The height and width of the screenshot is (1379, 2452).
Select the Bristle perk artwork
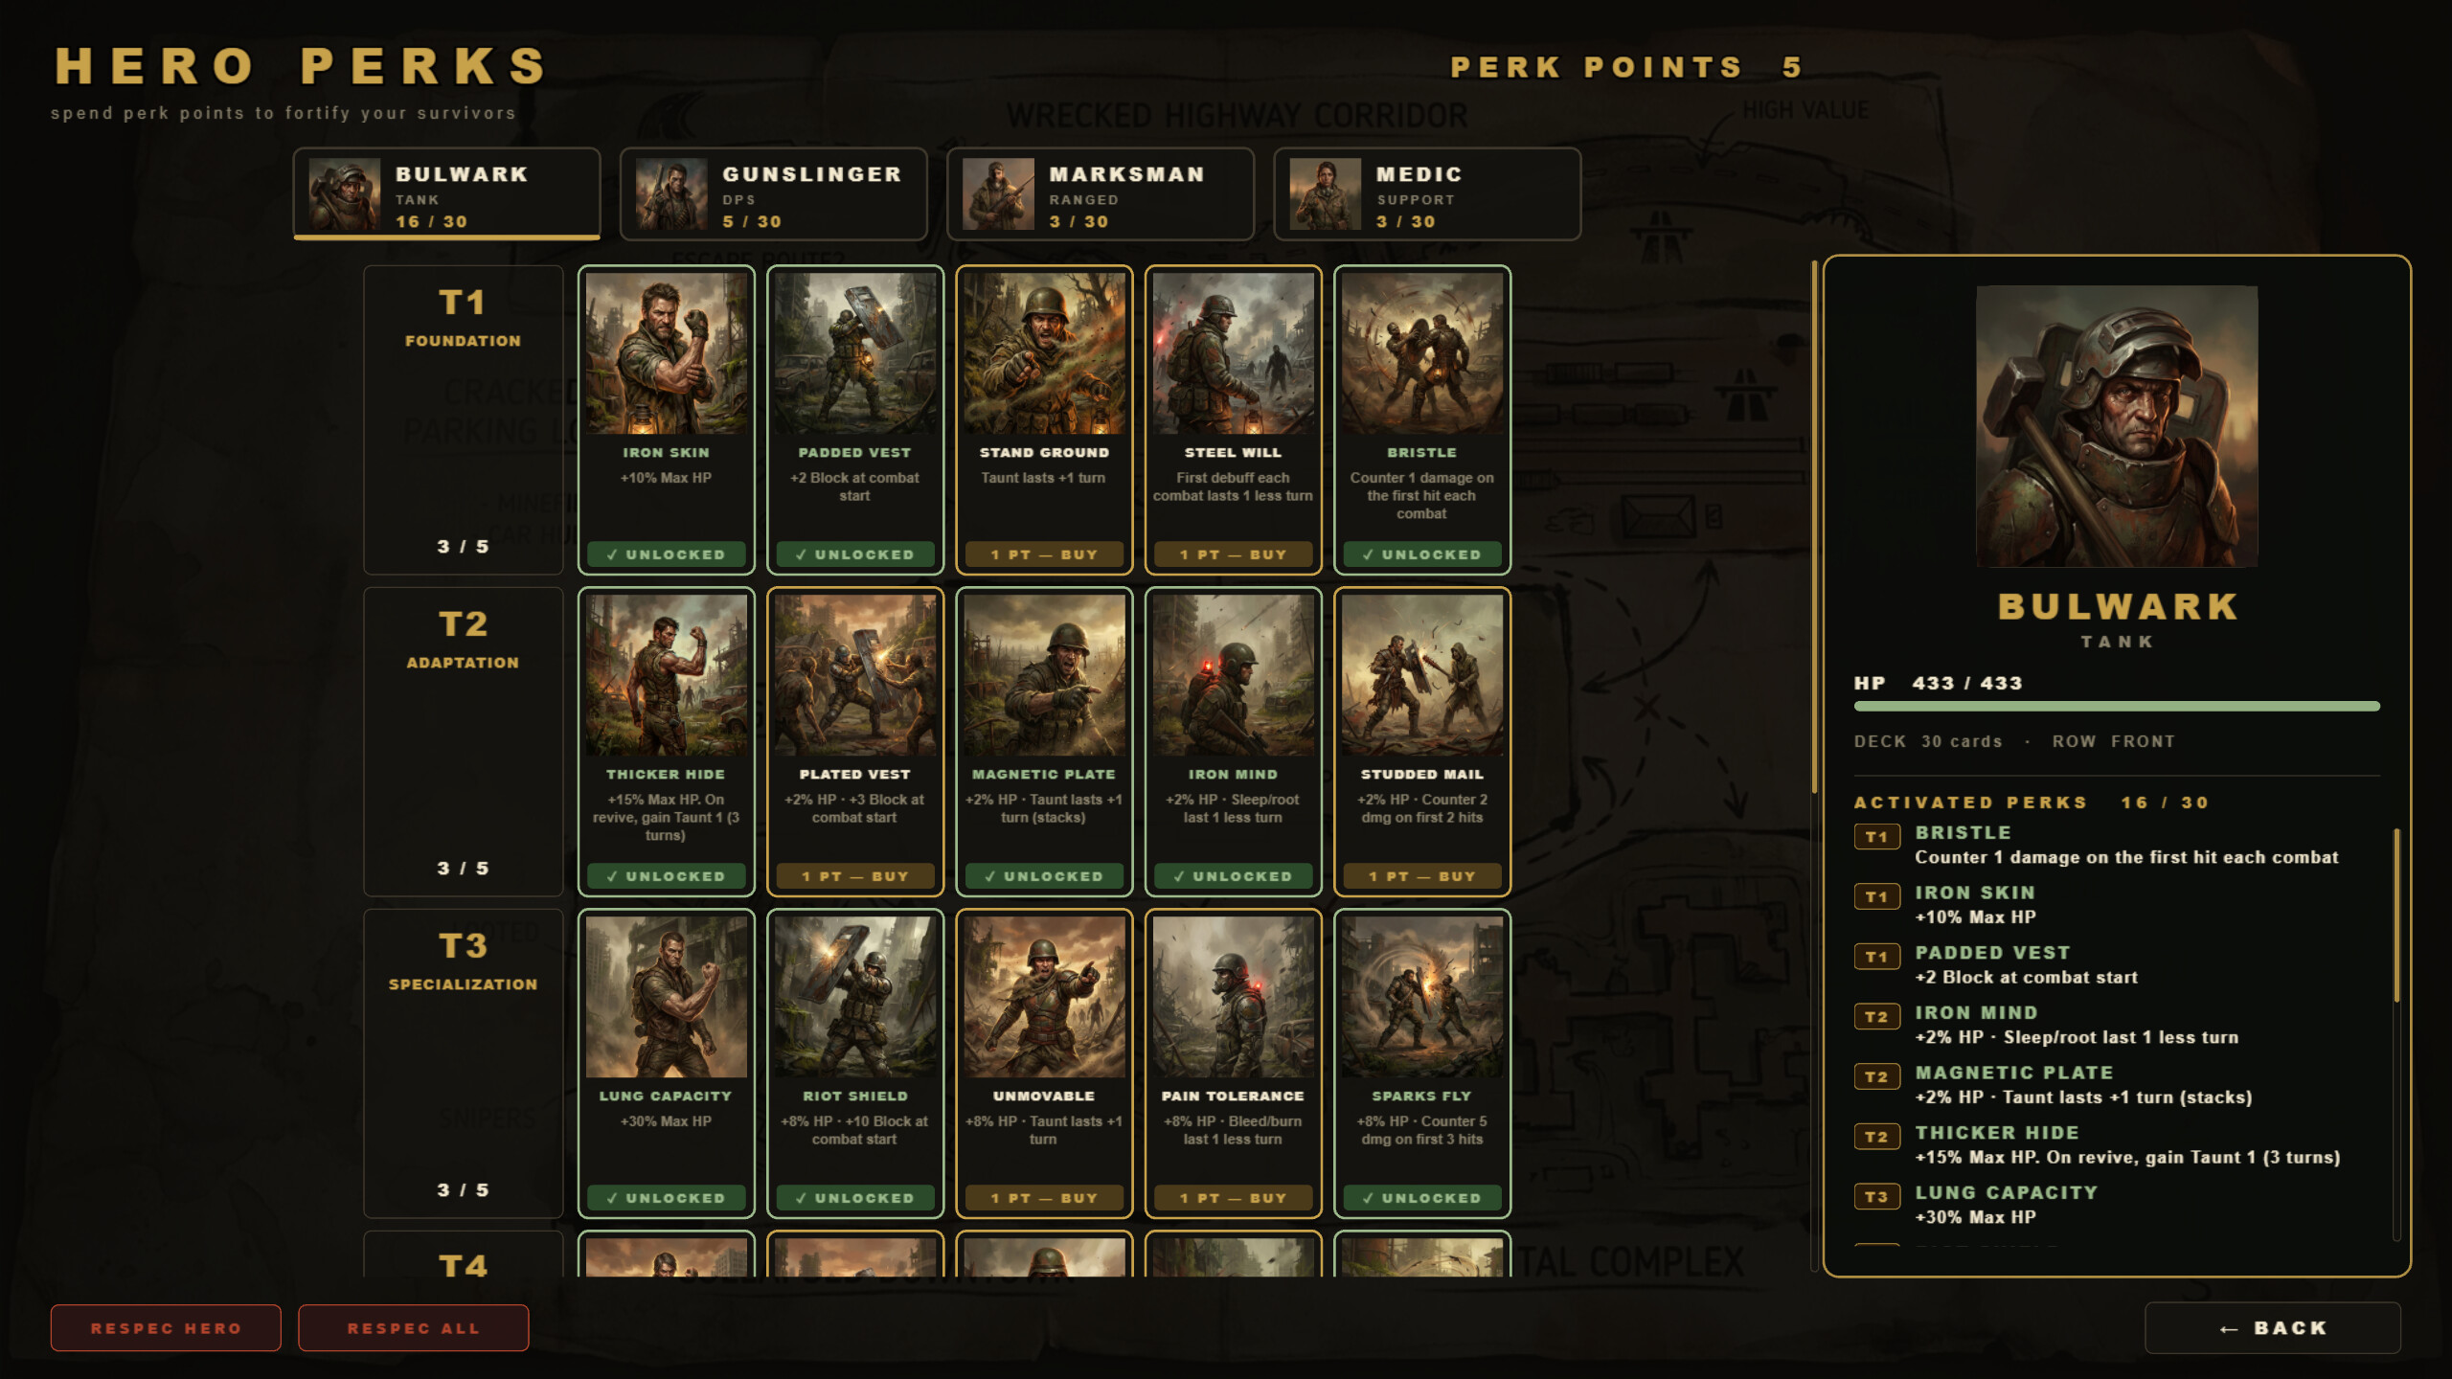1422,353
